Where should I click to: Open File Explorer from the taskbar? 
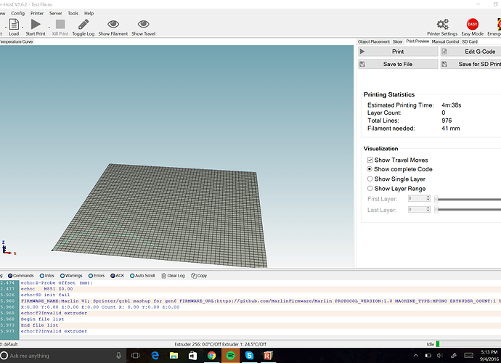pyautogui.click(x=174, y=356)
